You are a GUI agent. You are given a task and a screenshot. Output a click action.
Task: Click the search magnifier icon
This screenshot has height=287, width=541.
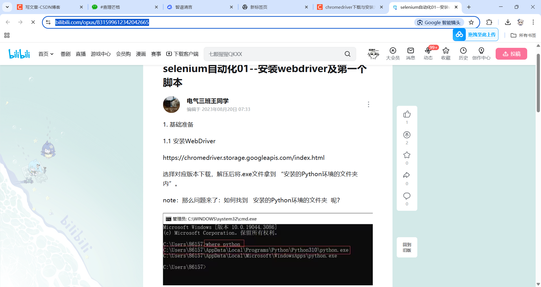[348, 54]
